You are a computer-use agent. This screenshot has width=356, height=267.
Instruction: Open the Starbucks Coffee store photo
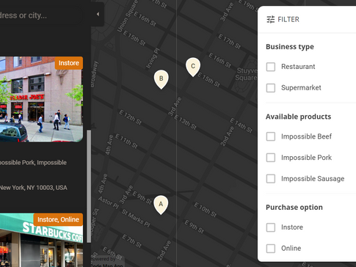click(41, 240)
